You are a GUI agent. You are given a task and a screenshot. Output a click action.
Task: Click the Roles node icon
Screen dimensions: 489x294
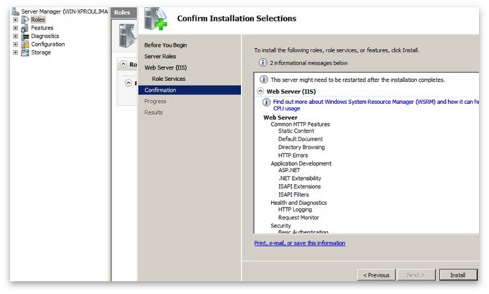(24, 20)
